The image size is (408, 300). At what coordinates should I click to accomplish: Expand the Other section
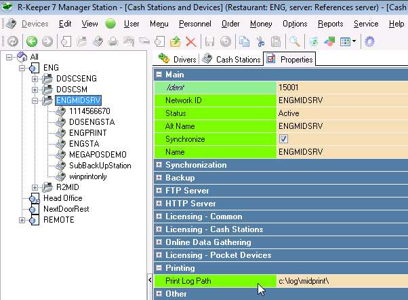(159, 294)
